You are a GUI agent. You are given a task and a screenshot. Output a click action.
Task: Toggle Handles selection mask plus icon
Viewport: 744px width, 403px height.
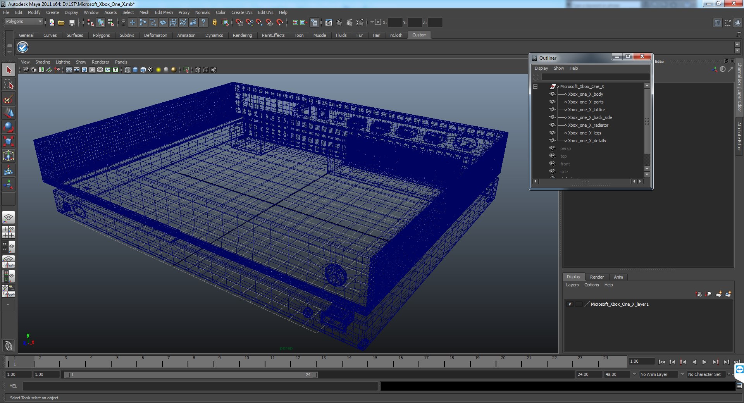(133, 22)
